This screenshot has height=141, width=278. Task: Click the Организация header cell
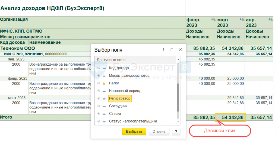click(93, 22)
